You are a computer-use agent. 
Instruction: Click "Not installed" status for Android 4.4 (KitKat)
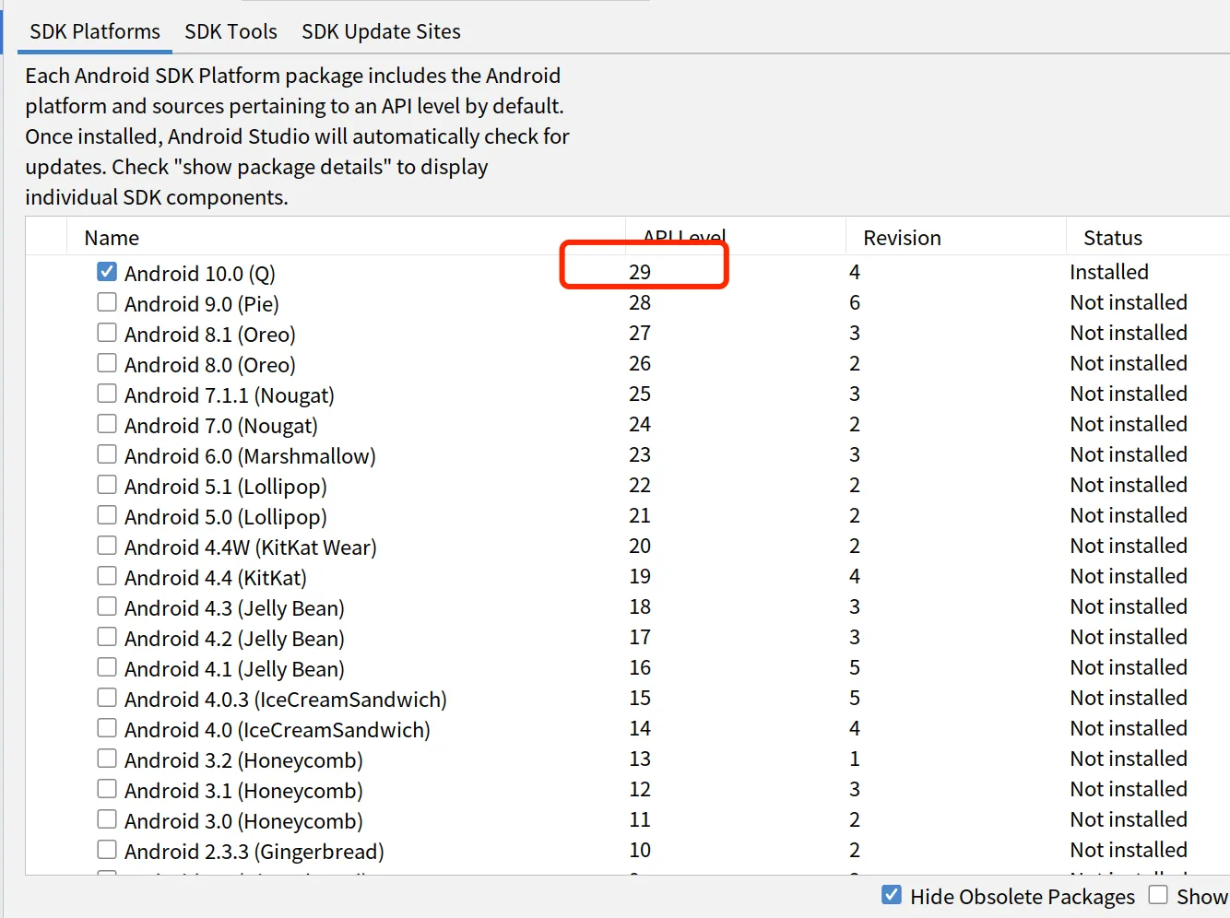tap(1129, 576)
